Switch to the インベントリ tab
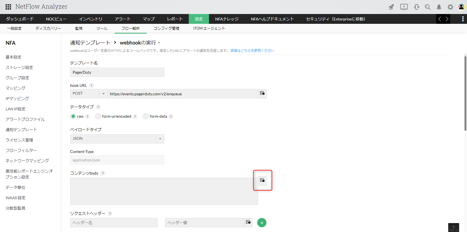The height and width of the screenshot is (232, 467). pyautogui.click(x=91, y=19)
